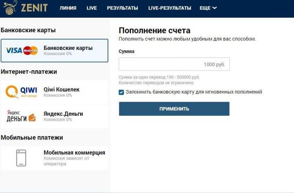
Task: Click the MasterCard logo icon
Action: point(30,51)
